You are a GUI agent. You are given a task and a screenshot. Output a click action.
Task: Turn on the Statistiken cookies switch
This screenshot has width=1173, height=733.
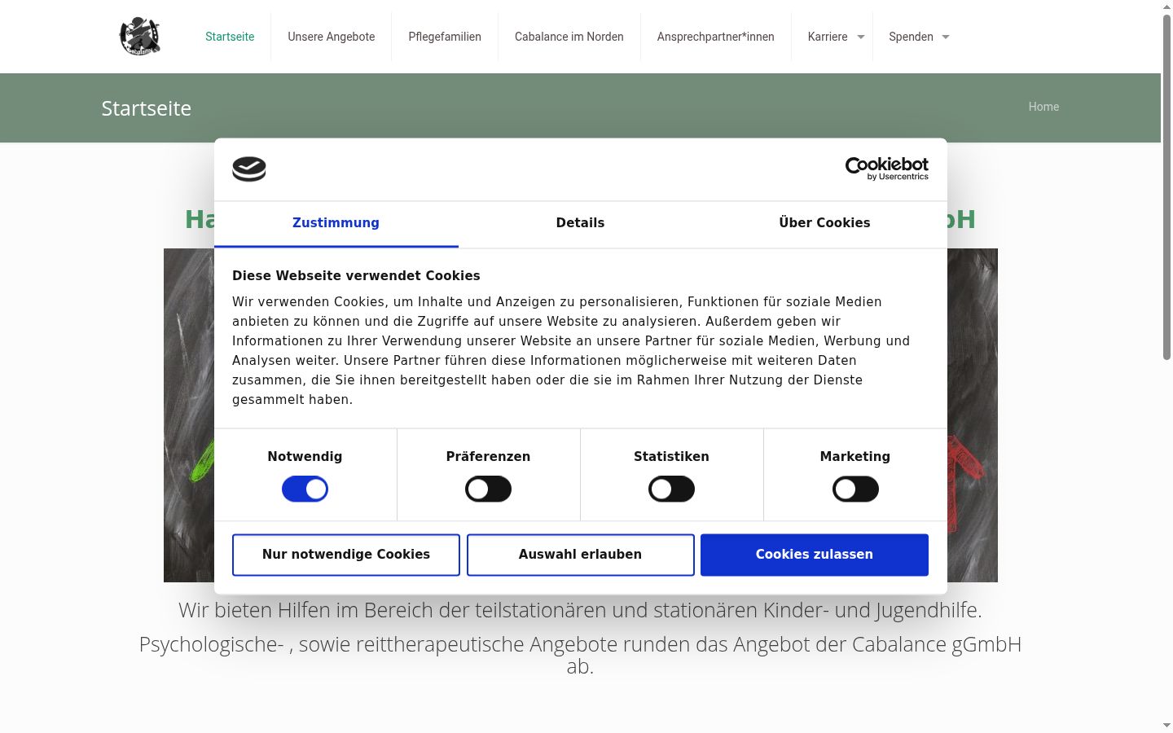point(671,489)
